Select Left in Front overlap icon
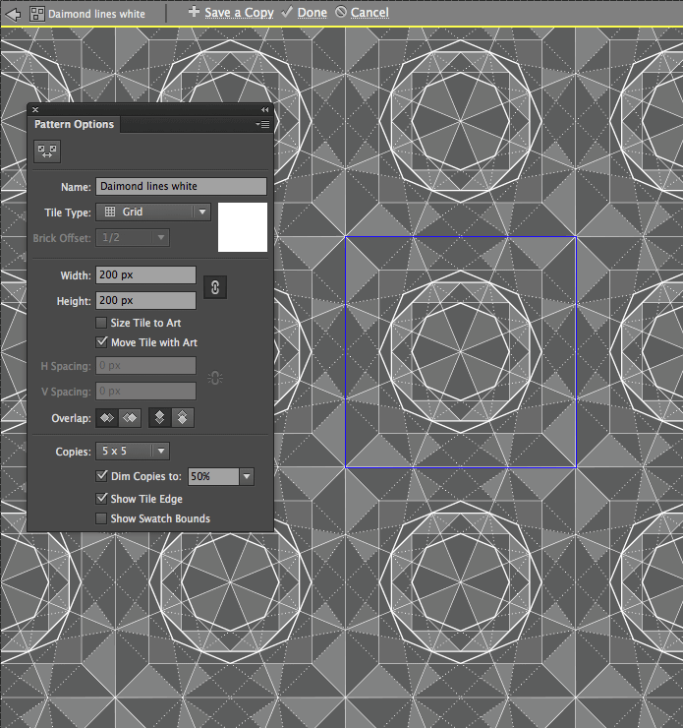Image resolution: width=683 pixels, height=728 pixels. click(x=108, y=418)
